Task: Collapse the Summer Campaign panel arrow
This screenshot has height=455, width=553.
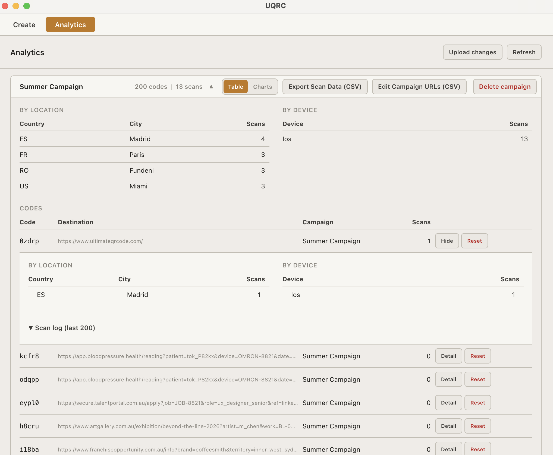Action: 211,87
